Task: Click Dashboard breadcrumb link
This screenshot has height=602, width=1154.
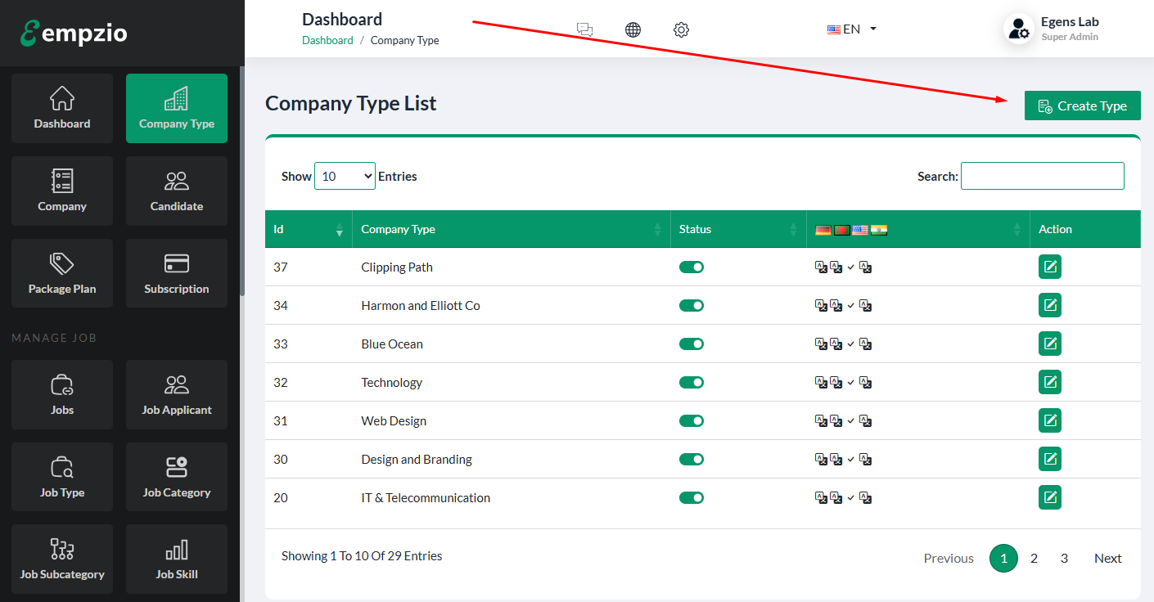Action: 327,40
